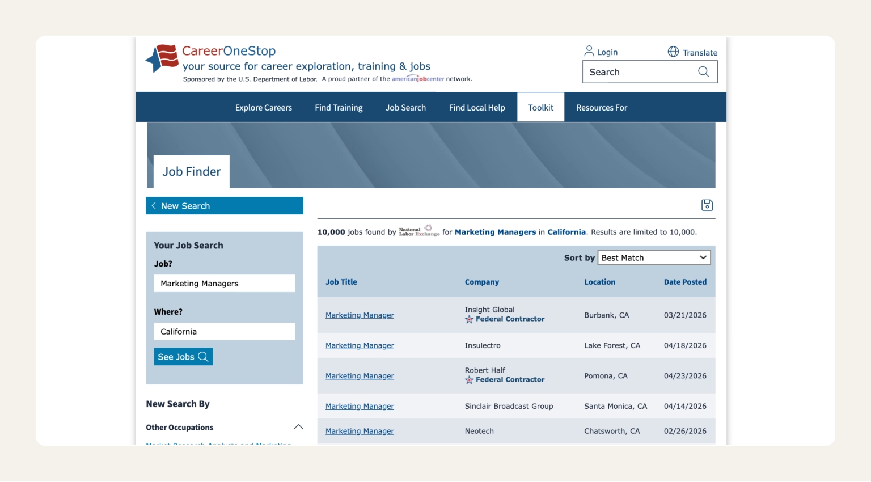This screenshot has height=482, width=871.
Task: Sort by the Job Title column header
Action: (x=341, y=282)
